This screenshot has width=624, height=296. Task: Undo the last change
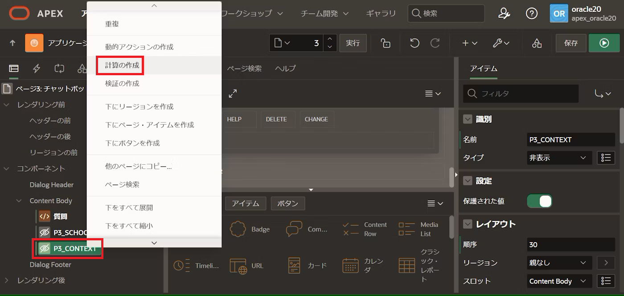click(415, 43)
